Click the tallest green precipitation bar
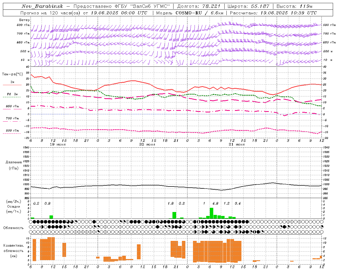Screen dimensions: 337x269 point(211,213)
